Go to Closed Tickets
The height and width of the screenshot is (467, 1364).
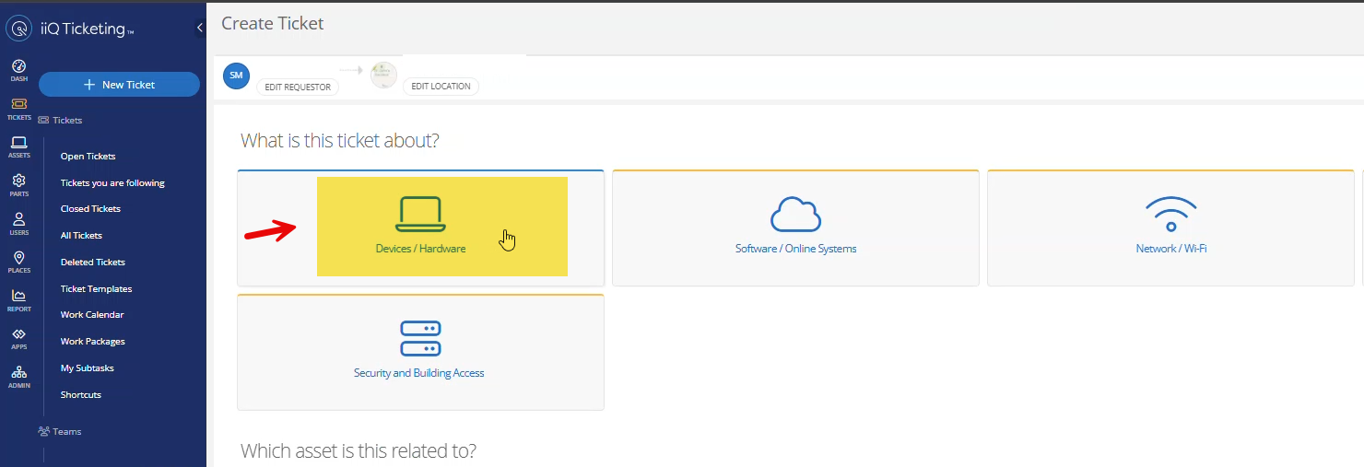[90, 209]
